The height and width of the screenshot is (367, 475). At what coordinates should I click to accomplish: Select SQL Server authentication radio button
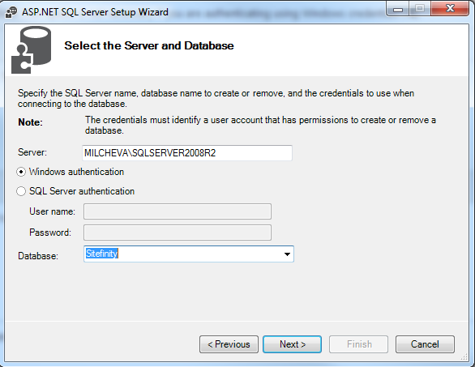[21, 191]
